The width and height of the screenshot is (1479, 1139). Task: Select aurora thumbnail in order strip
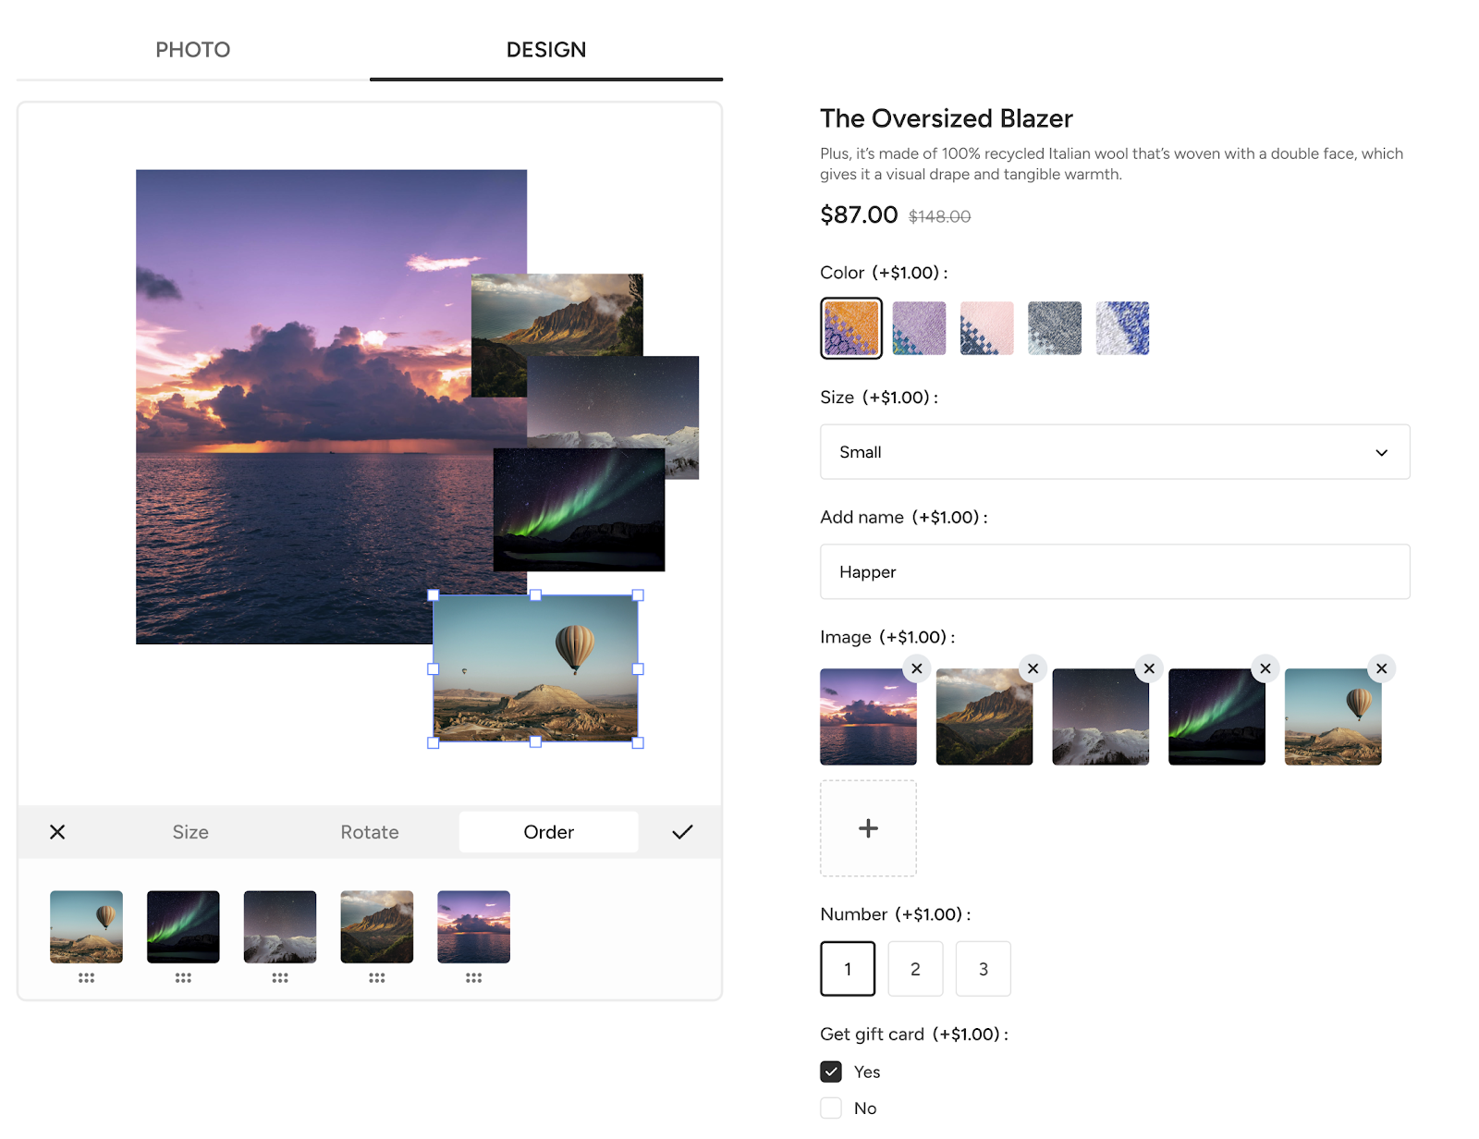point(183,926)
